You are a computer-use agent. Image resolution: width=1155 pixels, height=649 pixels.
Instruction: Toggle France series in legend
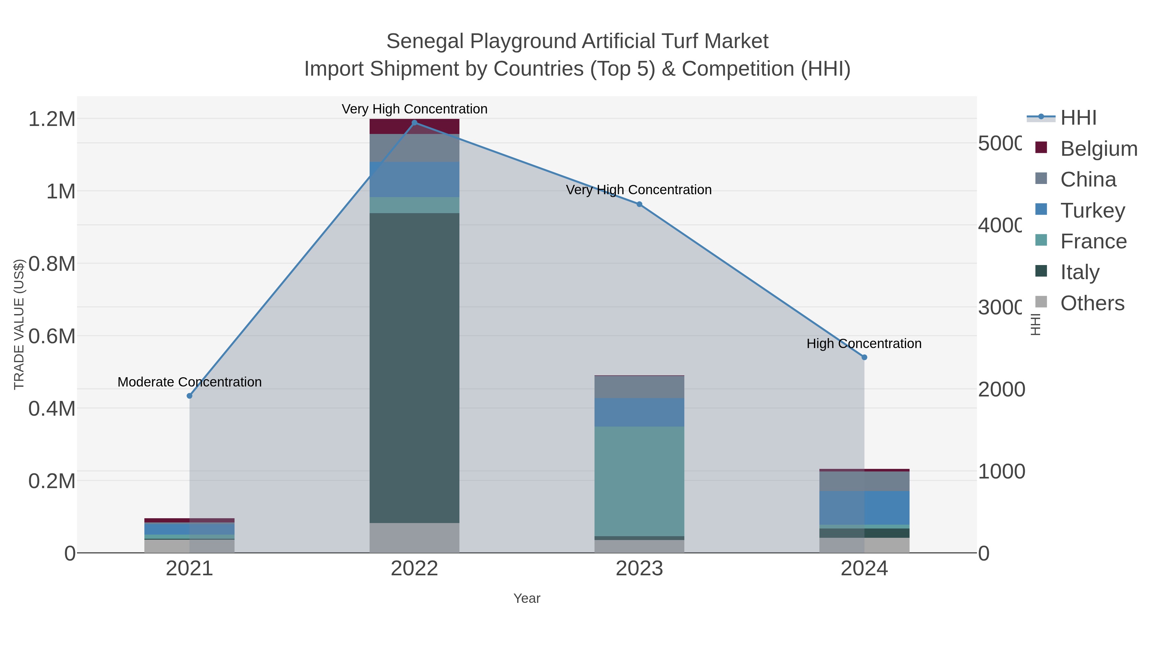1081,241
